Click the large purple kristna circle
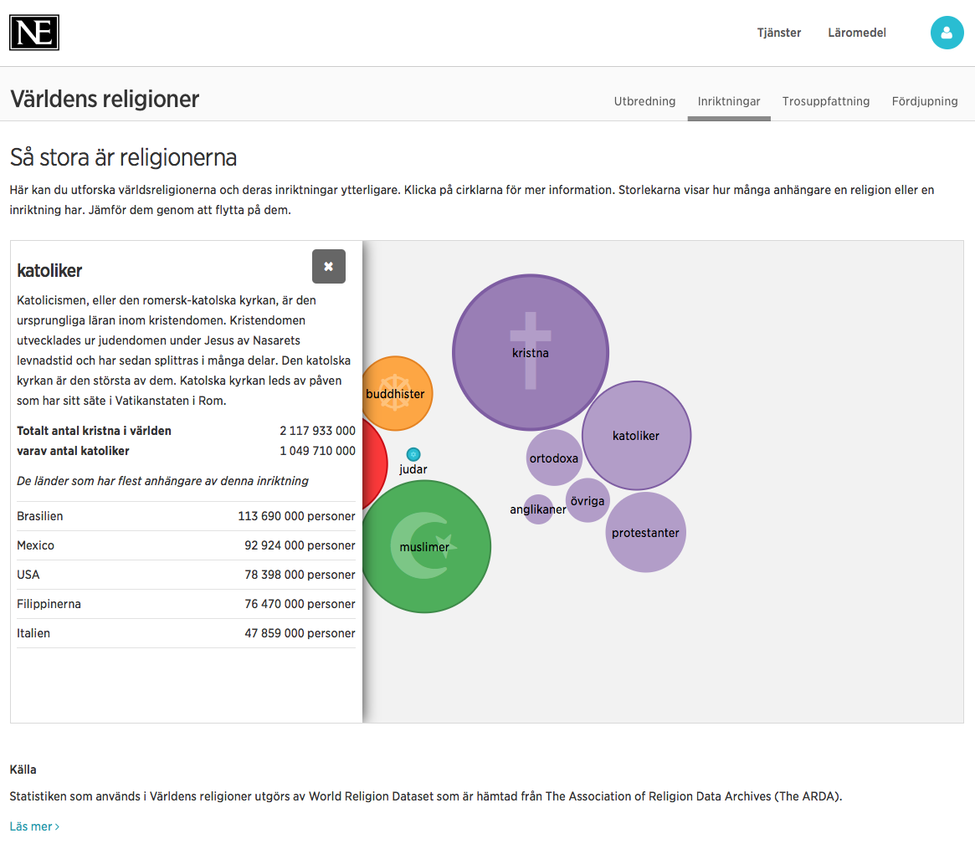Image resolution: width=975 pixels, height=849 pixels. [530, 352]
